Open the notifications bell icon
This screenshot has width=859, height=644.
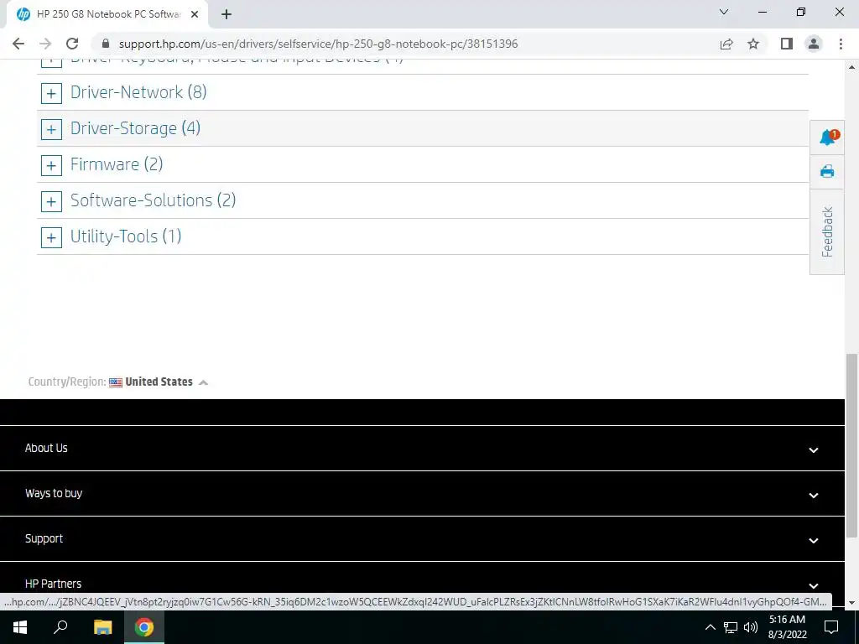pos(828,137)
